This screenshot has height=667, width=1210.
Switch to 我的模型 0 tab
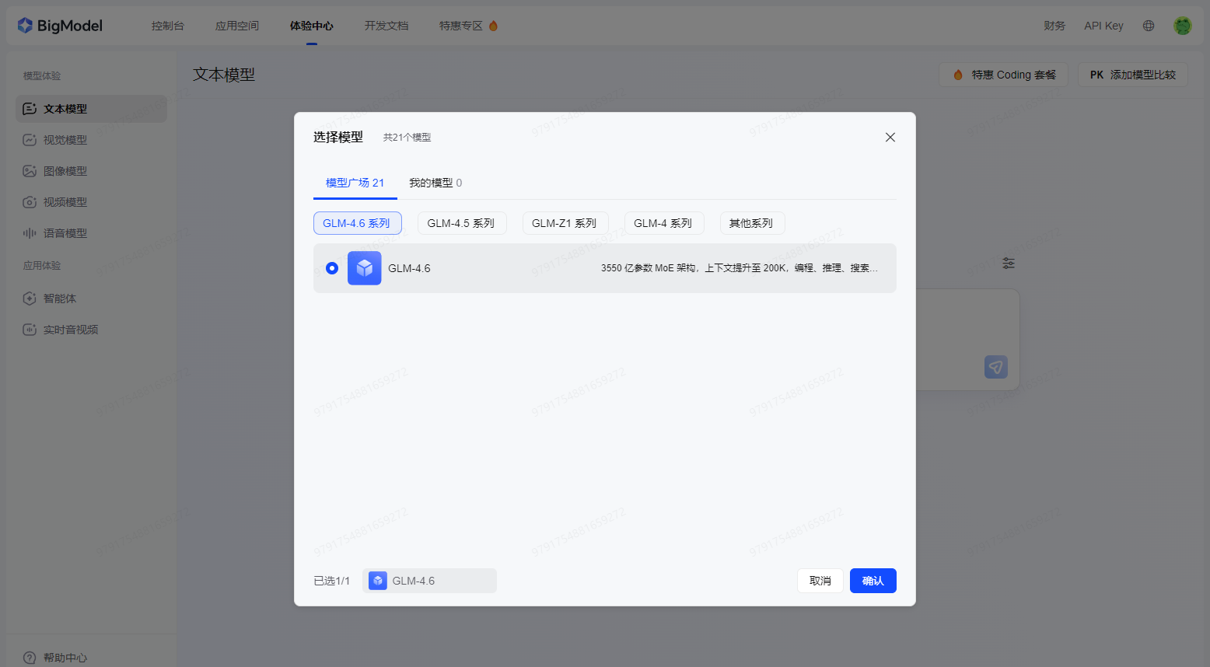point(435,183)
